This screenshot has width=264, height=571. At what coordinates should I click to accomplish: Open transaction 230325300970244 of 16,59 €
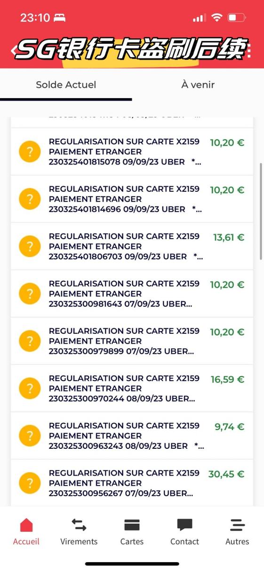coord(132,389)
